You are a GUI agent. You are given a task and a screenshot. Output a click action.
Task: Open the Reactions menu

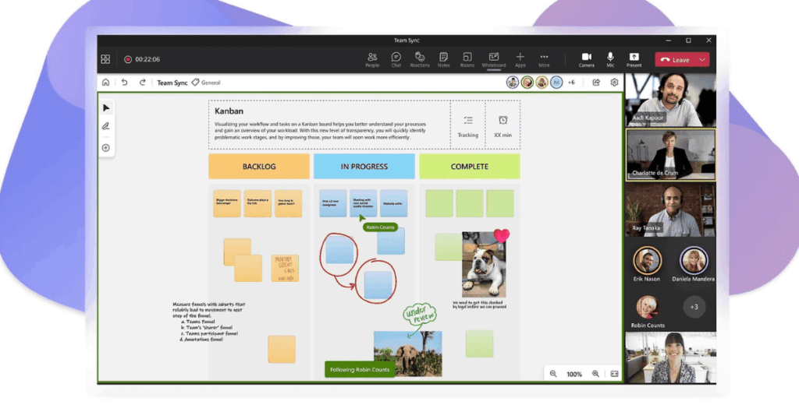420,59
